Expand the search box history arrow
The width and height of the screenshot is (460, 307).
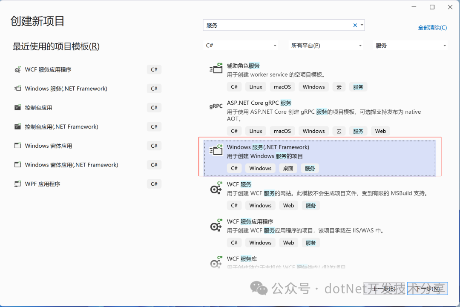click(362, 26)
